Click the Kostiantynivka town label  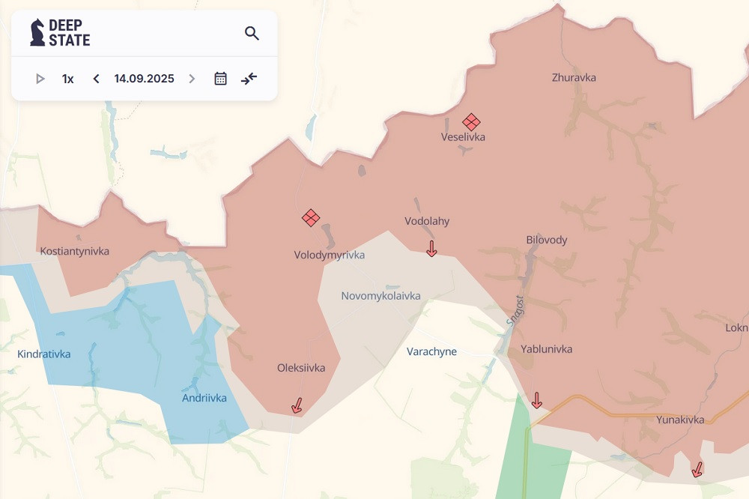coord(74,251)
